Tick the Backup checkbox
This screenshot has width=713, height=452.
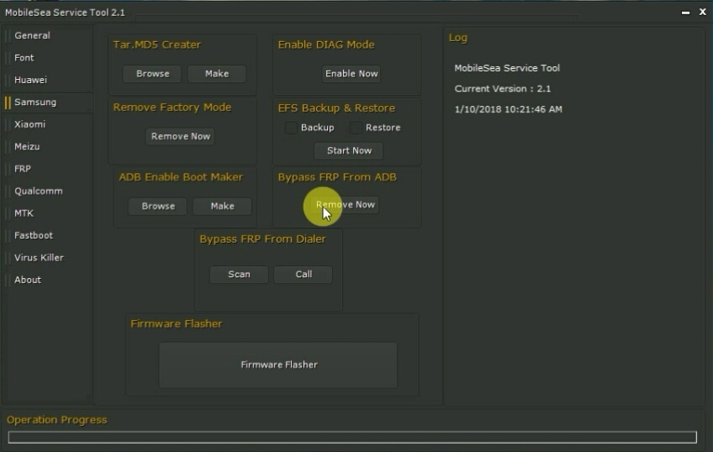click(291, 128)
